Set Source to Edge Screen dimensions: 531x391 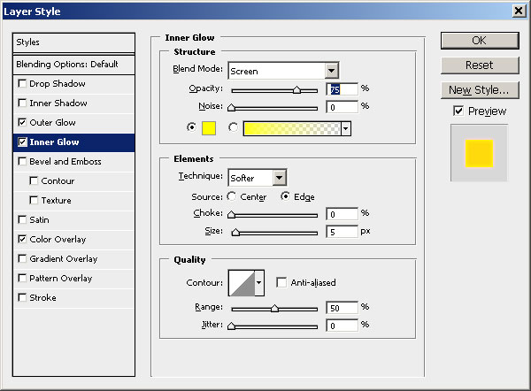coord(285,196)
